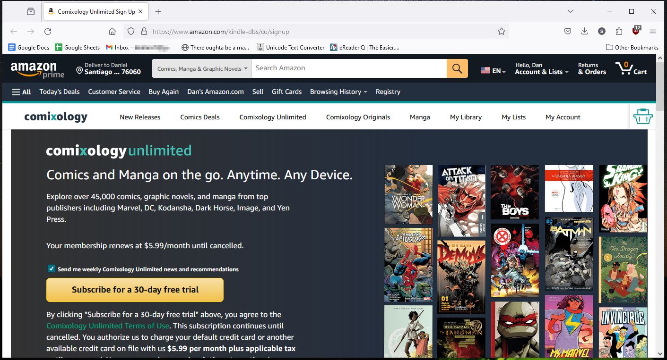Image resolution: width=667 pixels, height=360 pixels.
Task: Click the teal Comixology basket icon
Action: (642, 116)
